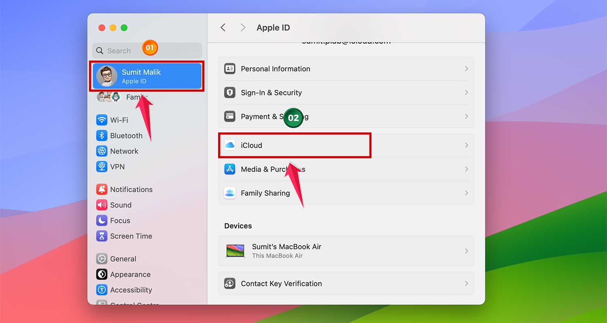Image resolution: width=607 pixels, height=323 pixels.
Task: Select the Focus moon icon
Action: click(x=102, y=220)
